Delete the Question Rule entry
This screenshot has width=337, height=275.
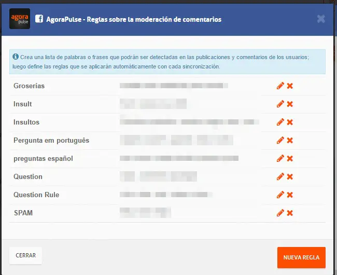[x=290, y=195]
